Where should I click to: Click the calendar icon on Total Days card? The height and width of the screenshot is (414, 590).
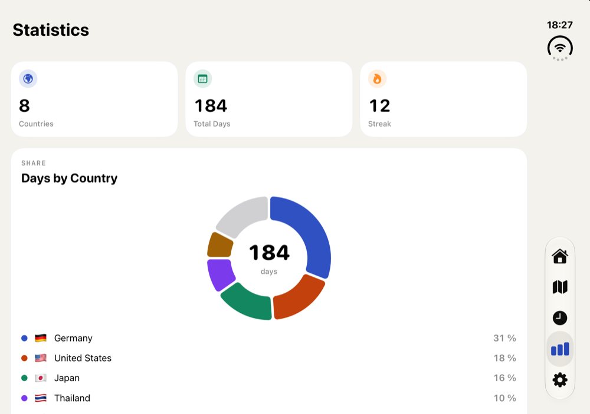(x=203, y=79)
